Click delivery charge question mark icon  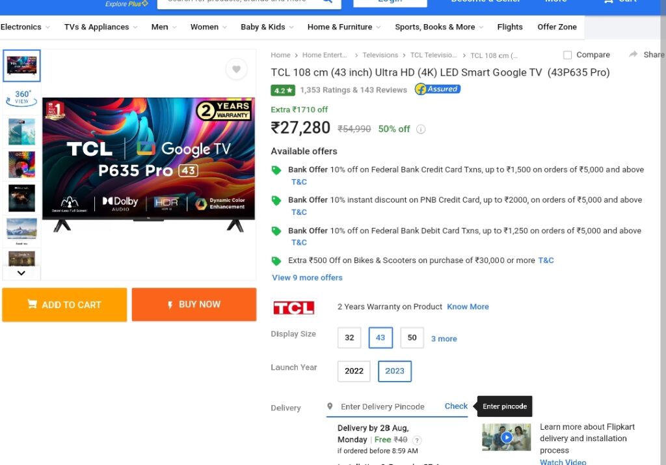coord(417,440)
